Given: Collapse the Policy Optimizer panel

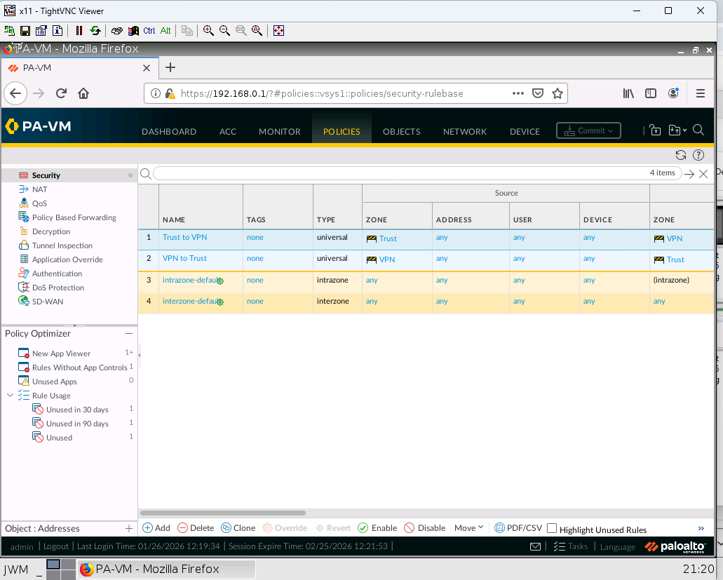Looking at the screenshot, I should [128, 334].
